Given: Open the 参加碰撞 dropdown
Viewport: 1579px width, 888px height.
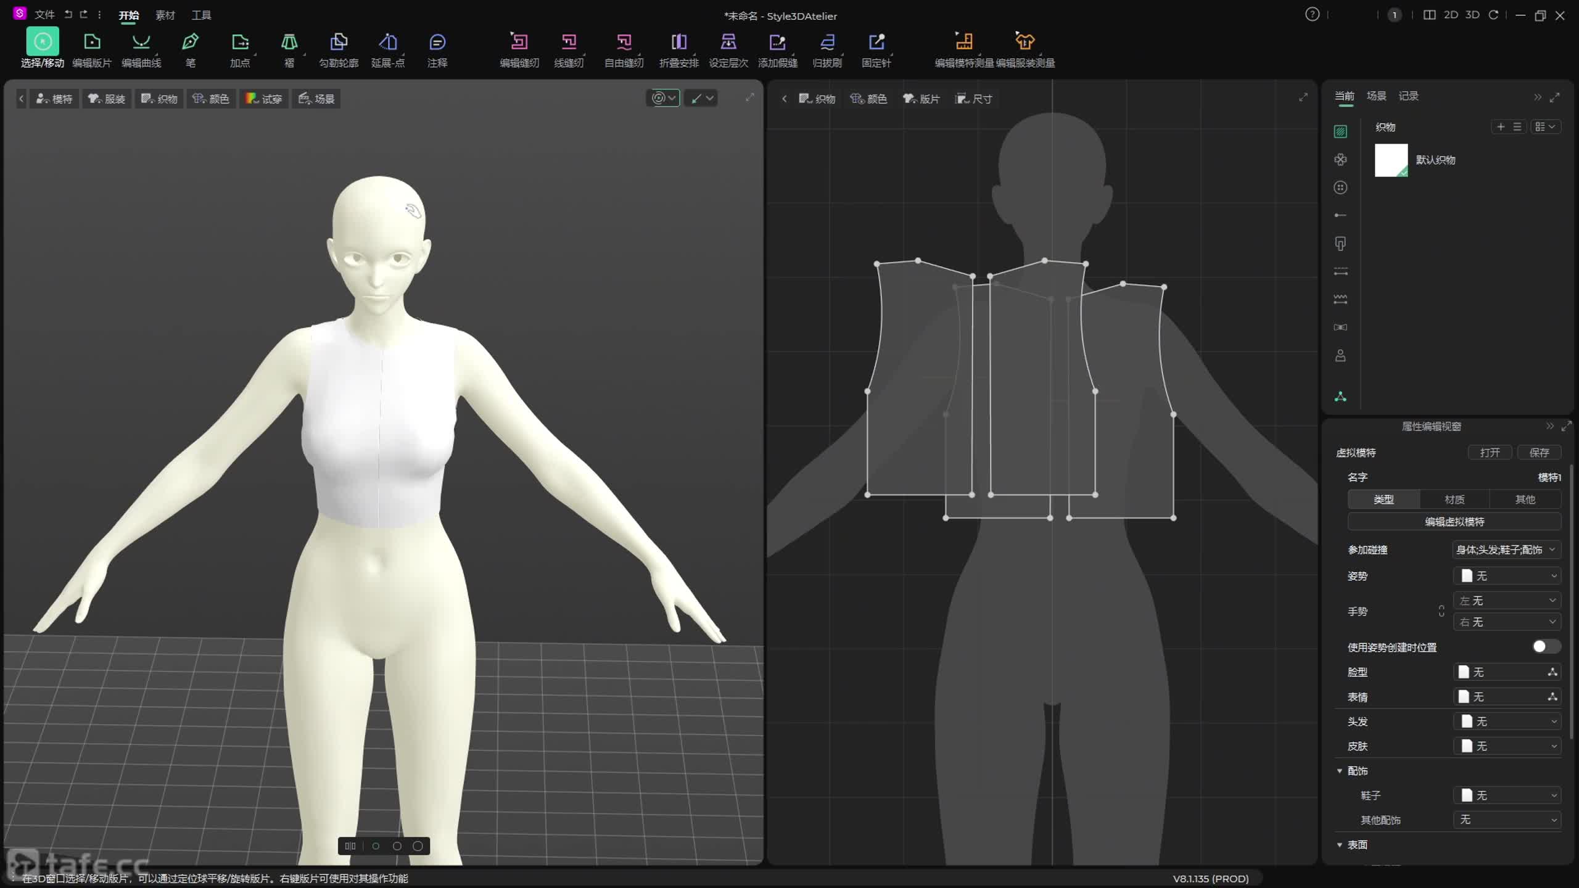Looking at the screenshot, I should pyautogui.click(x=1506, y=549).
